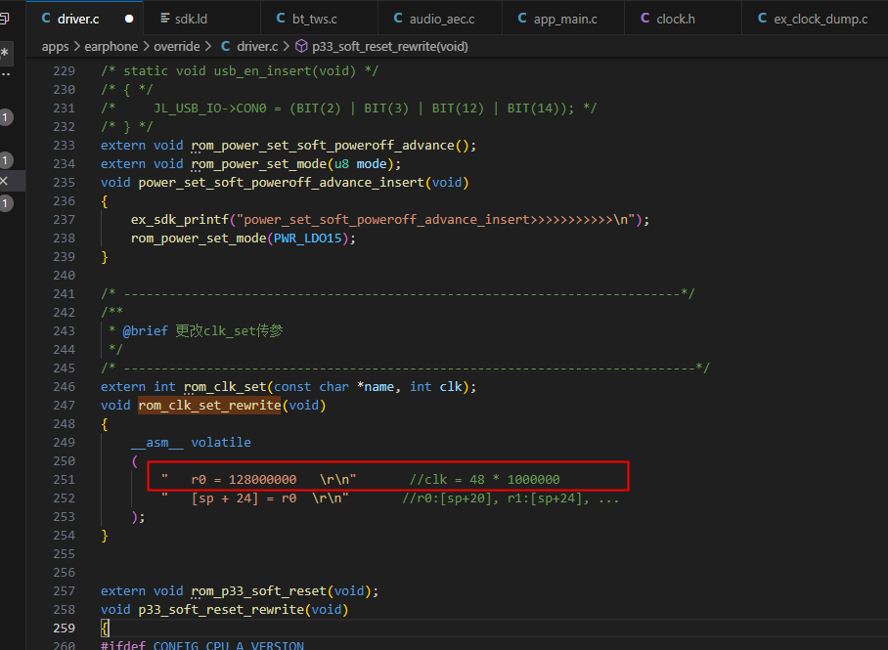Click the X icon in the left sidebar

pyautogui.click(x=4, y=181)
